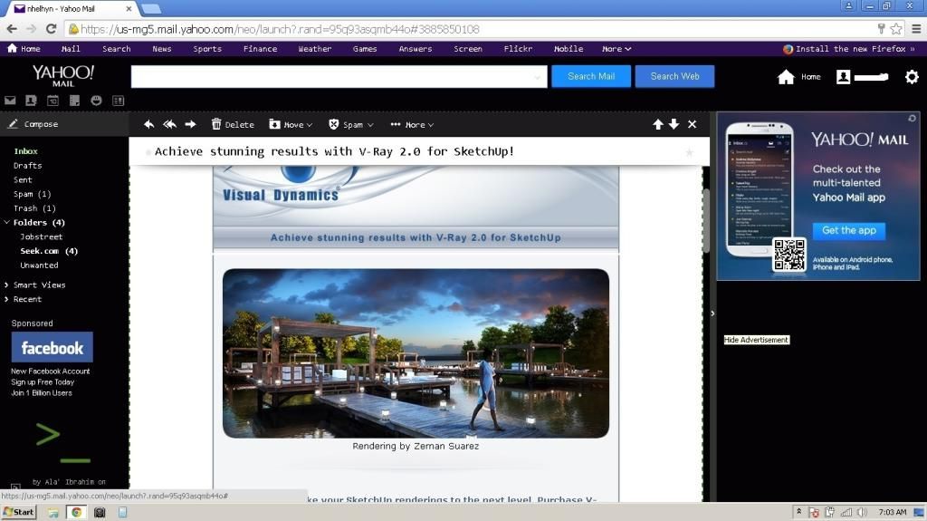Open the Spam dropdown menu
Viewport: 927px width, 521px height.
click(351, 124)
